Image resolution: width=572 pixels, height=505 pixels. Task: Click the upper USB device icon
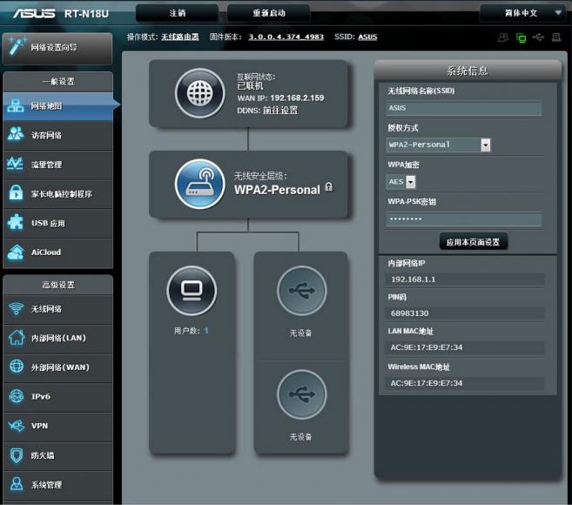coord(302,291)
